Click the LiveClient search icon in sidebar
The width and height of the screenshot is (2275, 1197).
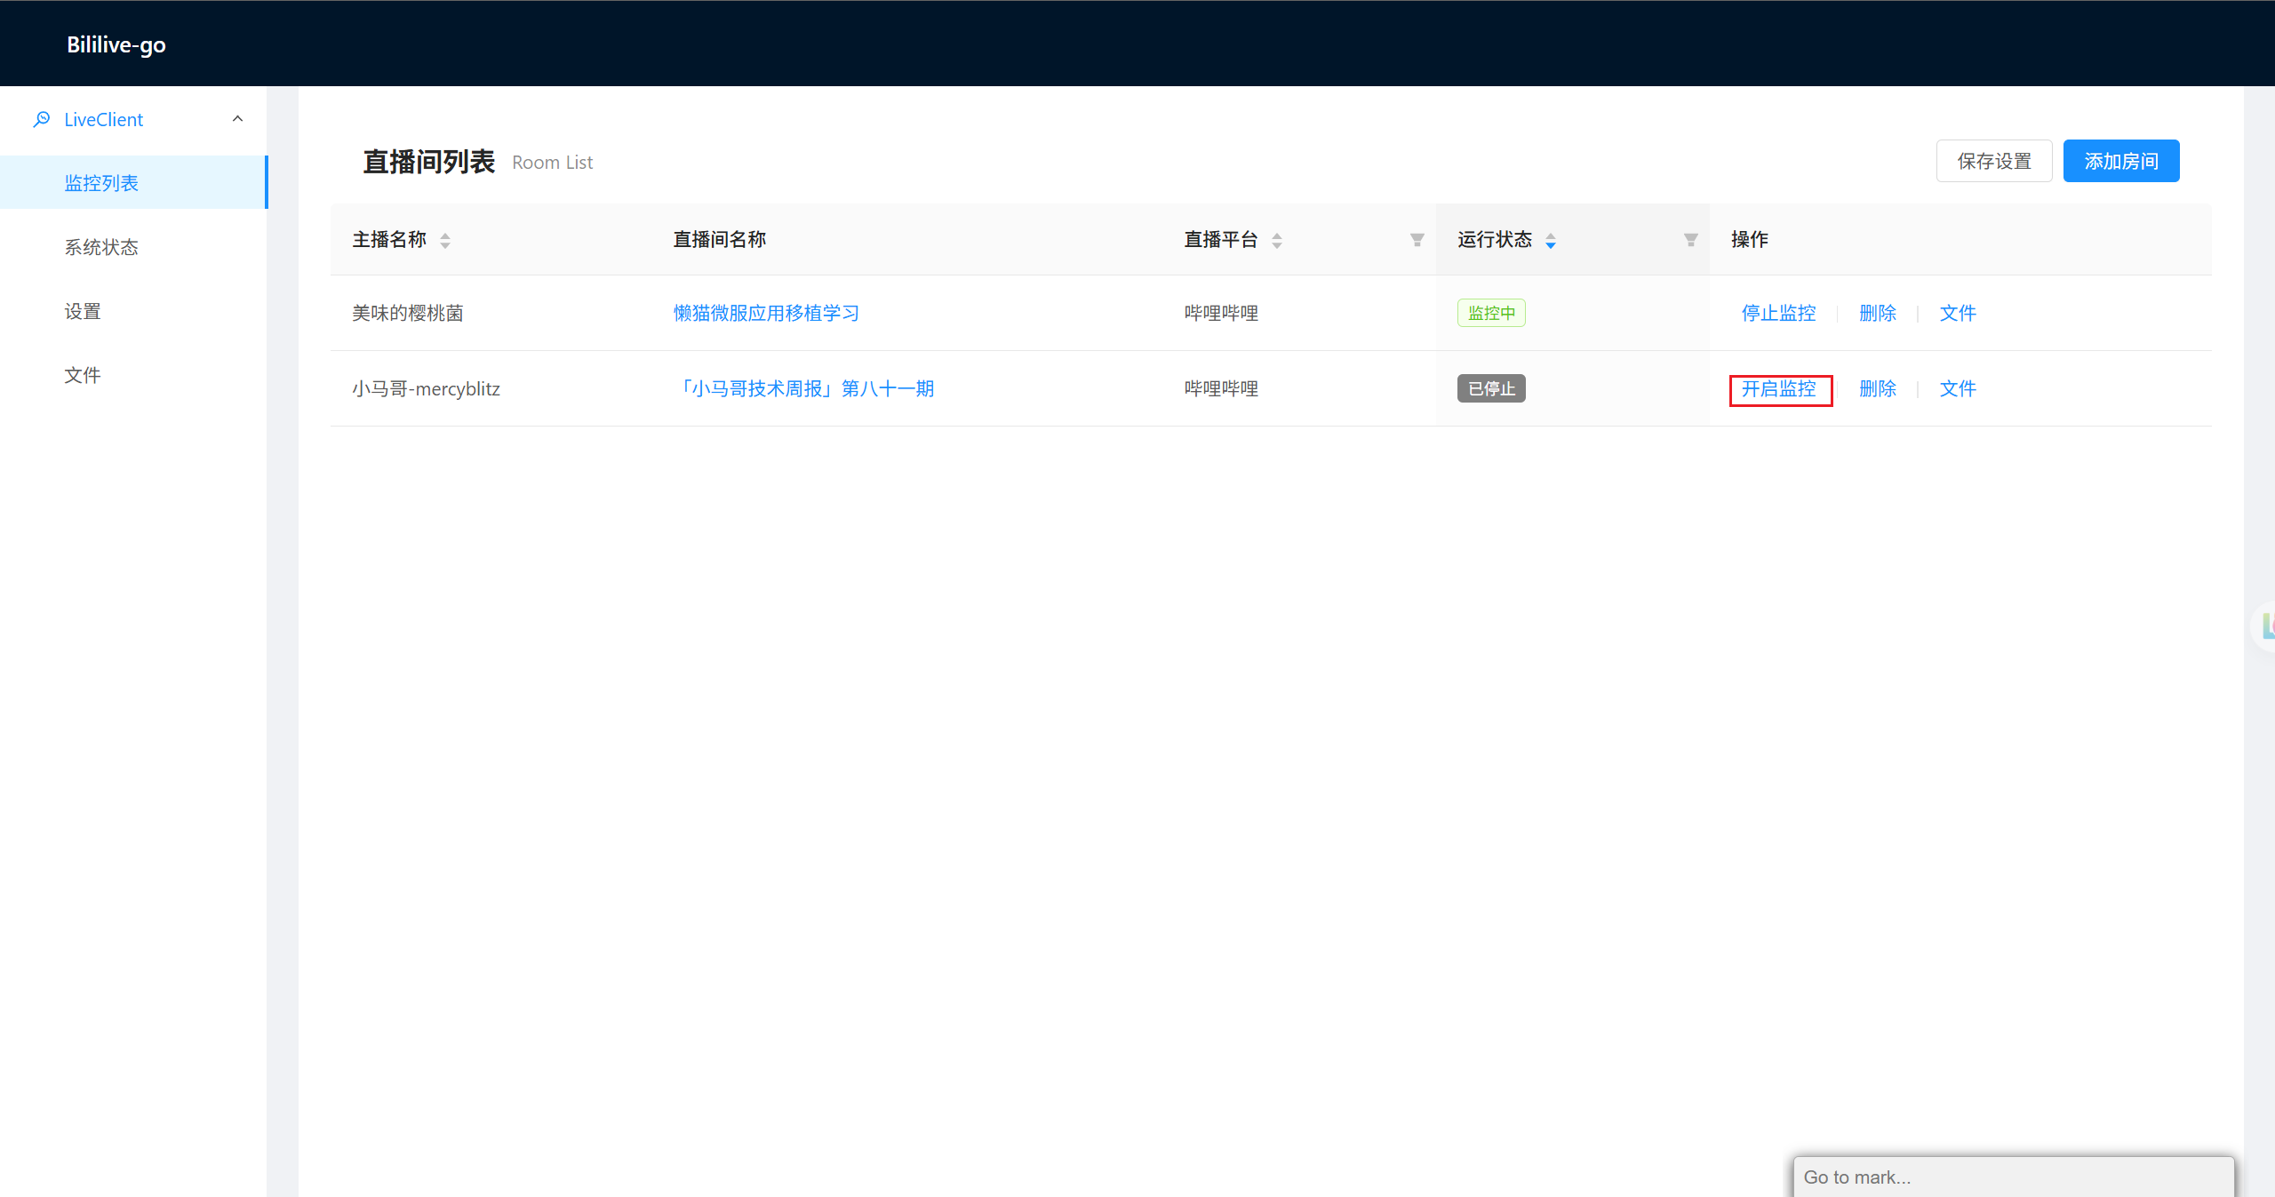click(x=41, y=119)
